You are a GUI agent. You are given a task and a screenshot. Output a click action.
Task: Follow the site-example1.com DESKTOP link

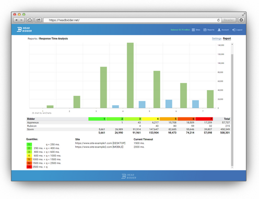(100, 143)
